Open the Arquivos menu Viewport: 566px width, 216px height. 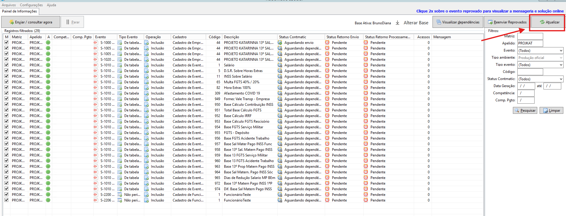[9, 5]
